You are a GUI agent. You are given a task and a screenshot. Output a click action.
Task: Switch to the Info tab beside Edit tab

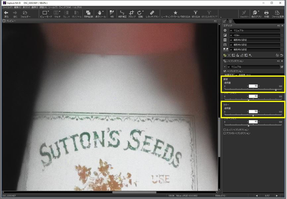click(230, 21)
